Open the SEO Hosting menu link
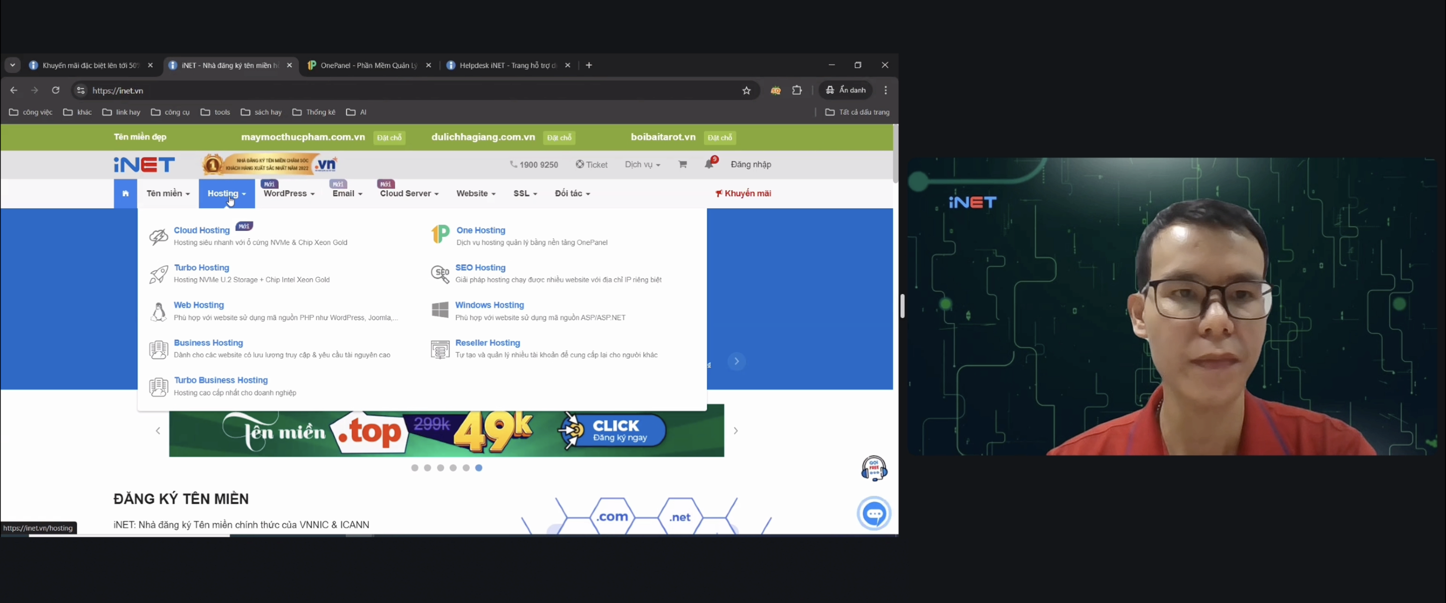 pos(480,267)
